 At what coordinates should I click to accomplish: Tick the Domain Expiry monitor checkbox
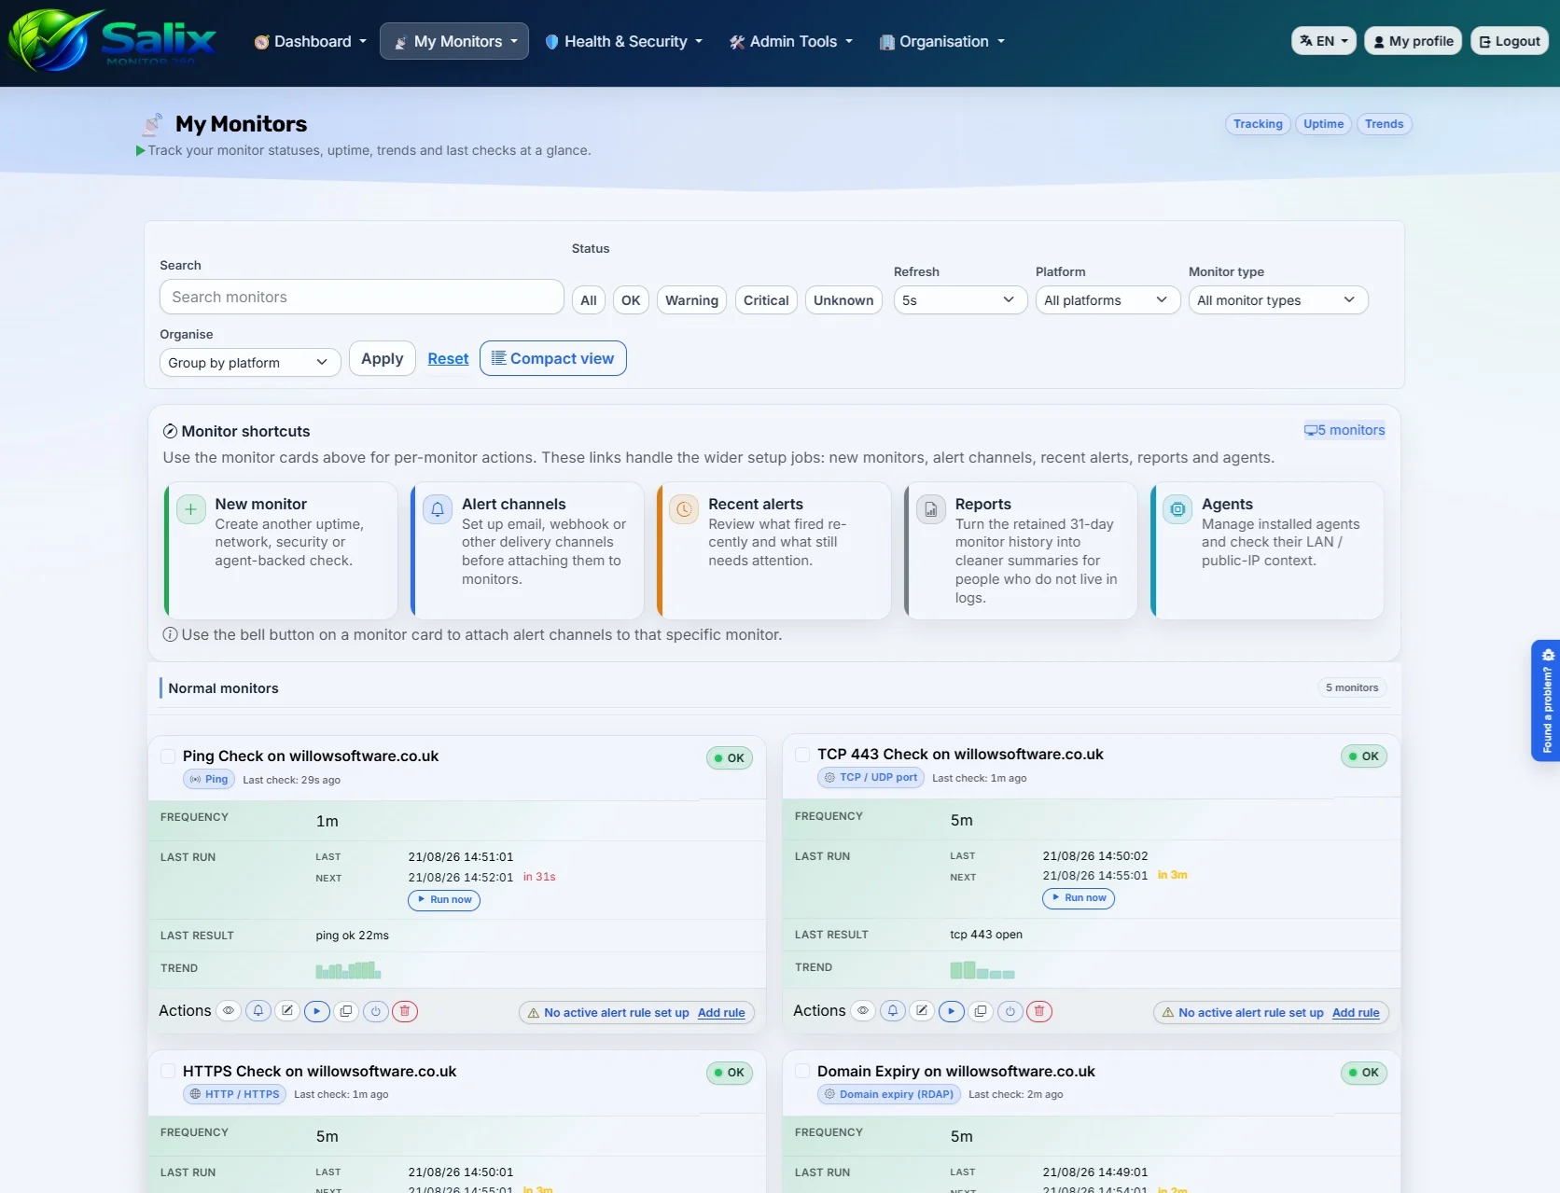(802, 1072)
